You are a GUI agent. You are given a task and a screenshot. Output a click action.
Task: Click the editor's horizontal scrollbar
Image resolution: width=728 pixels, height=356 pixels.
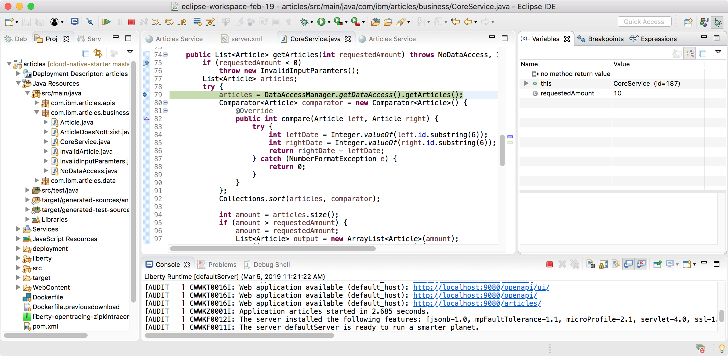[x=273, y=249]
